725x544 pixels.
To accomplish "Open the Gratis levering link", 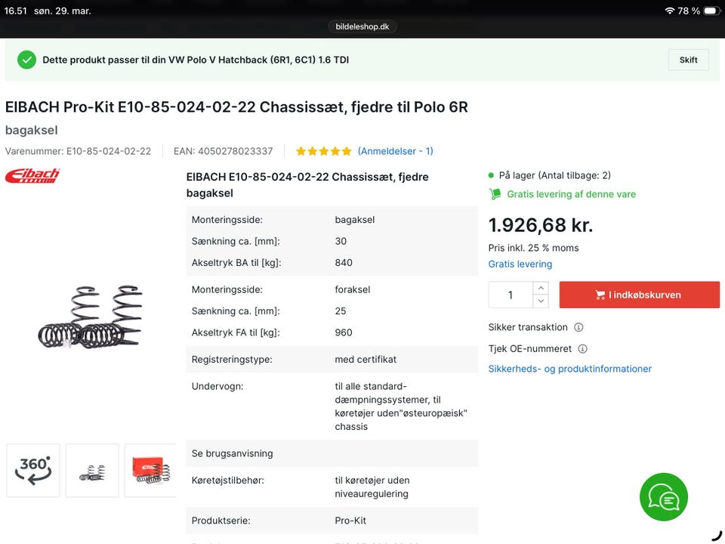I will coord(520,264).
